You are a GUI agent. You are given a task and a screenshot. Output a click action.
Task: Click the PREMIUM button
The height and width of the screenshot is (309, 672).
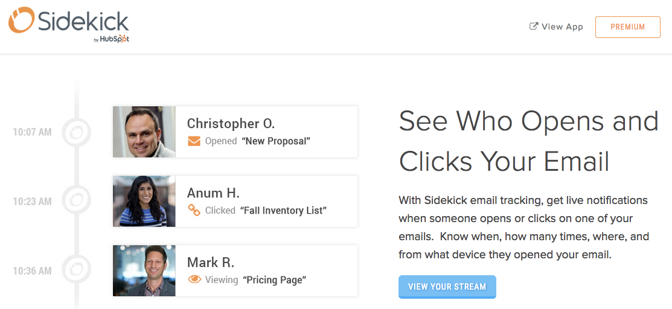point(627,27)
